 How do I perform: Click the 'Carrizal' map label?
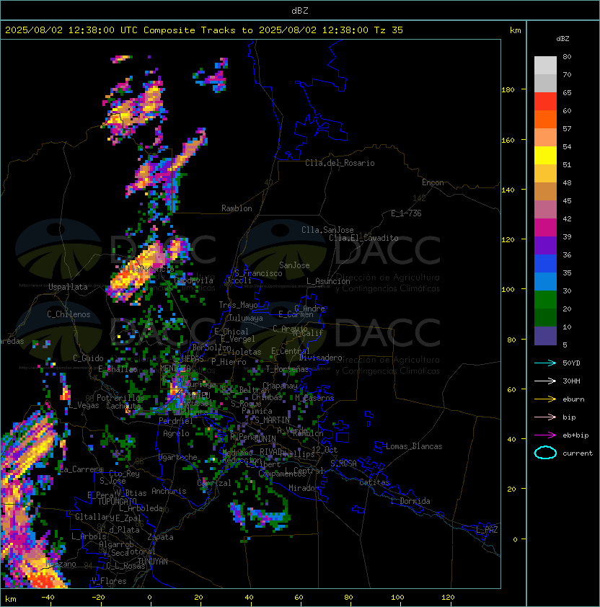tap(214, 483)
